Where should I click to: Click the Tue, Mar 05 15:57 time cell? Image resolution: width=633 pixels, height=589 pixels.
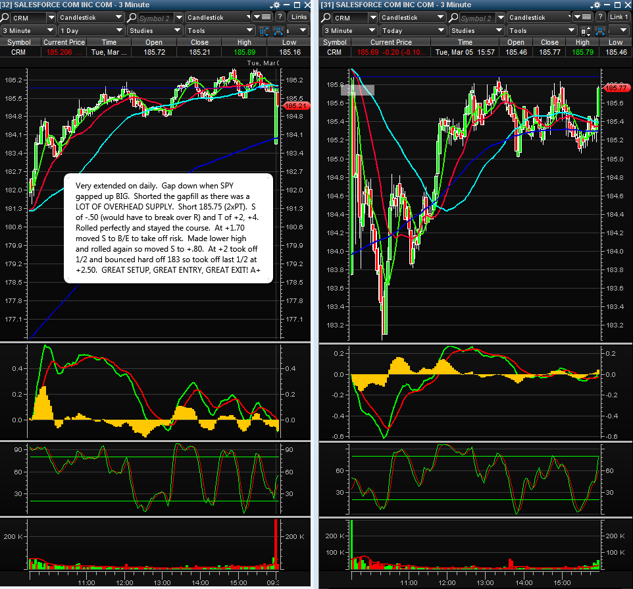(x=465, y=52)
